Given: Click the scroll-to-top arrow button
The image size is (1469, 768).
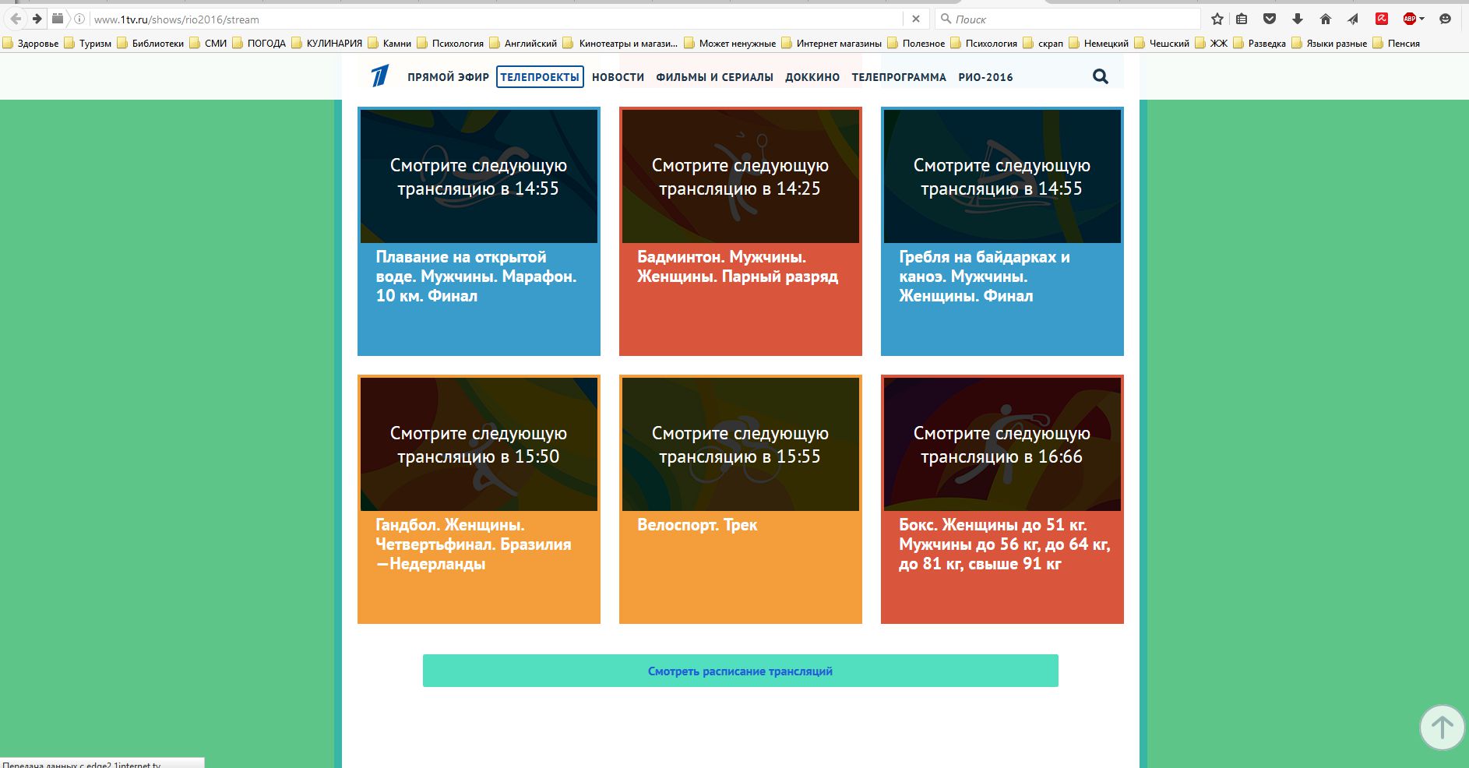Looking at the screenshot, I should [1442, 727].
